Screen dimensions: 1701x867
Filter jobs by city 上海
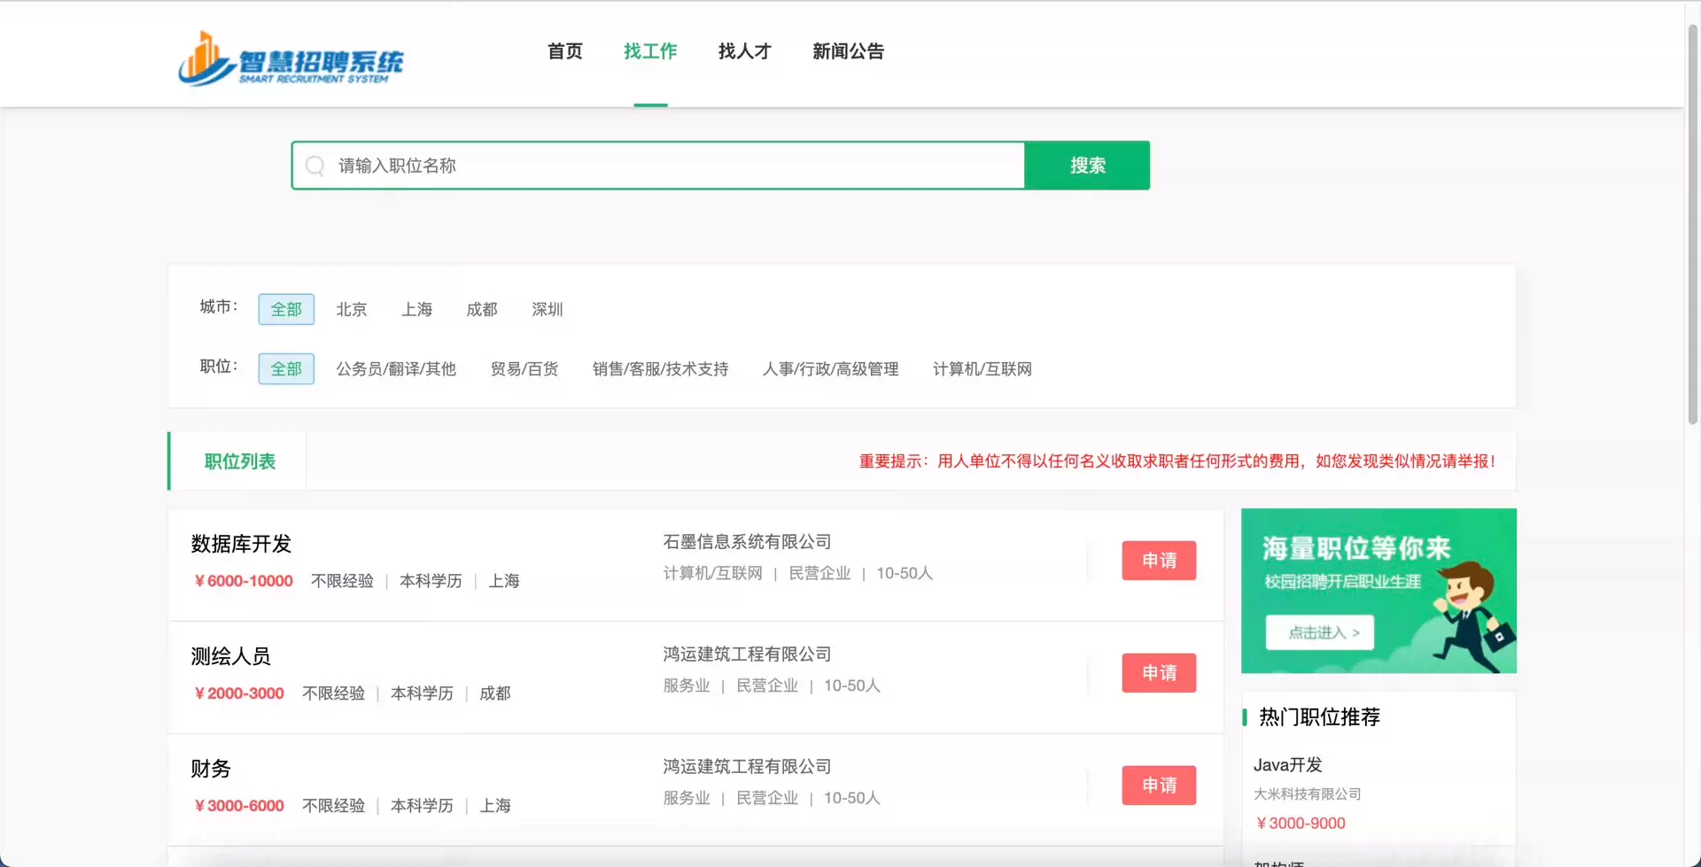click(x=416, y=309)
